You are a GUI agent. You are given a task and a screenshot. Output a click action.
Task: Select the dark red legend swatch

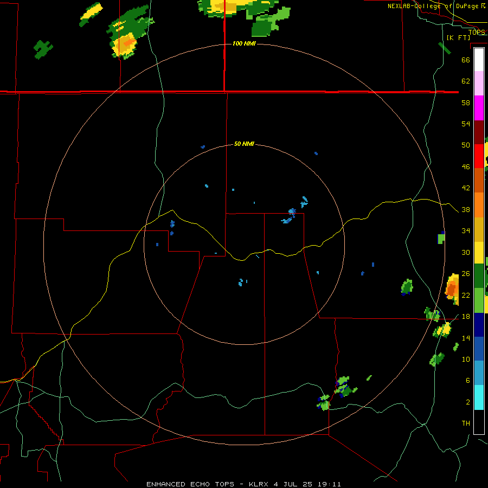[x=479, y=132]
